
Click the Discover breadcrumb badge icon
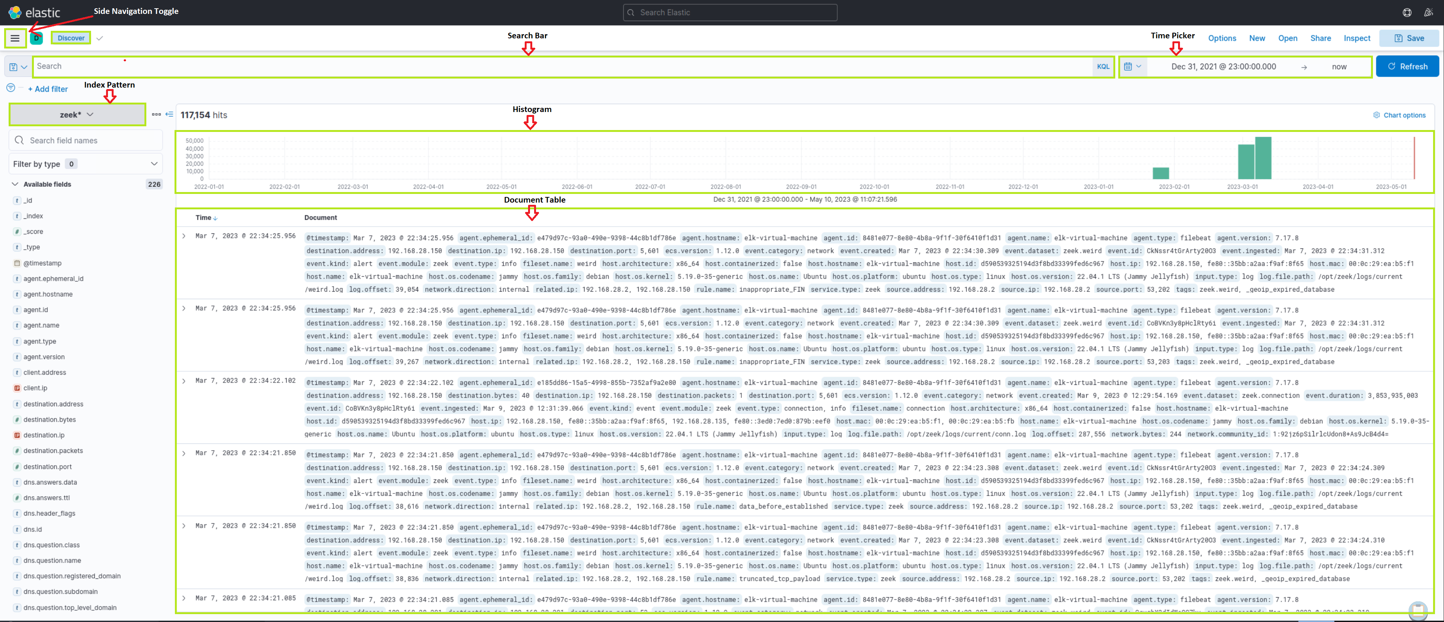(36, 38)
